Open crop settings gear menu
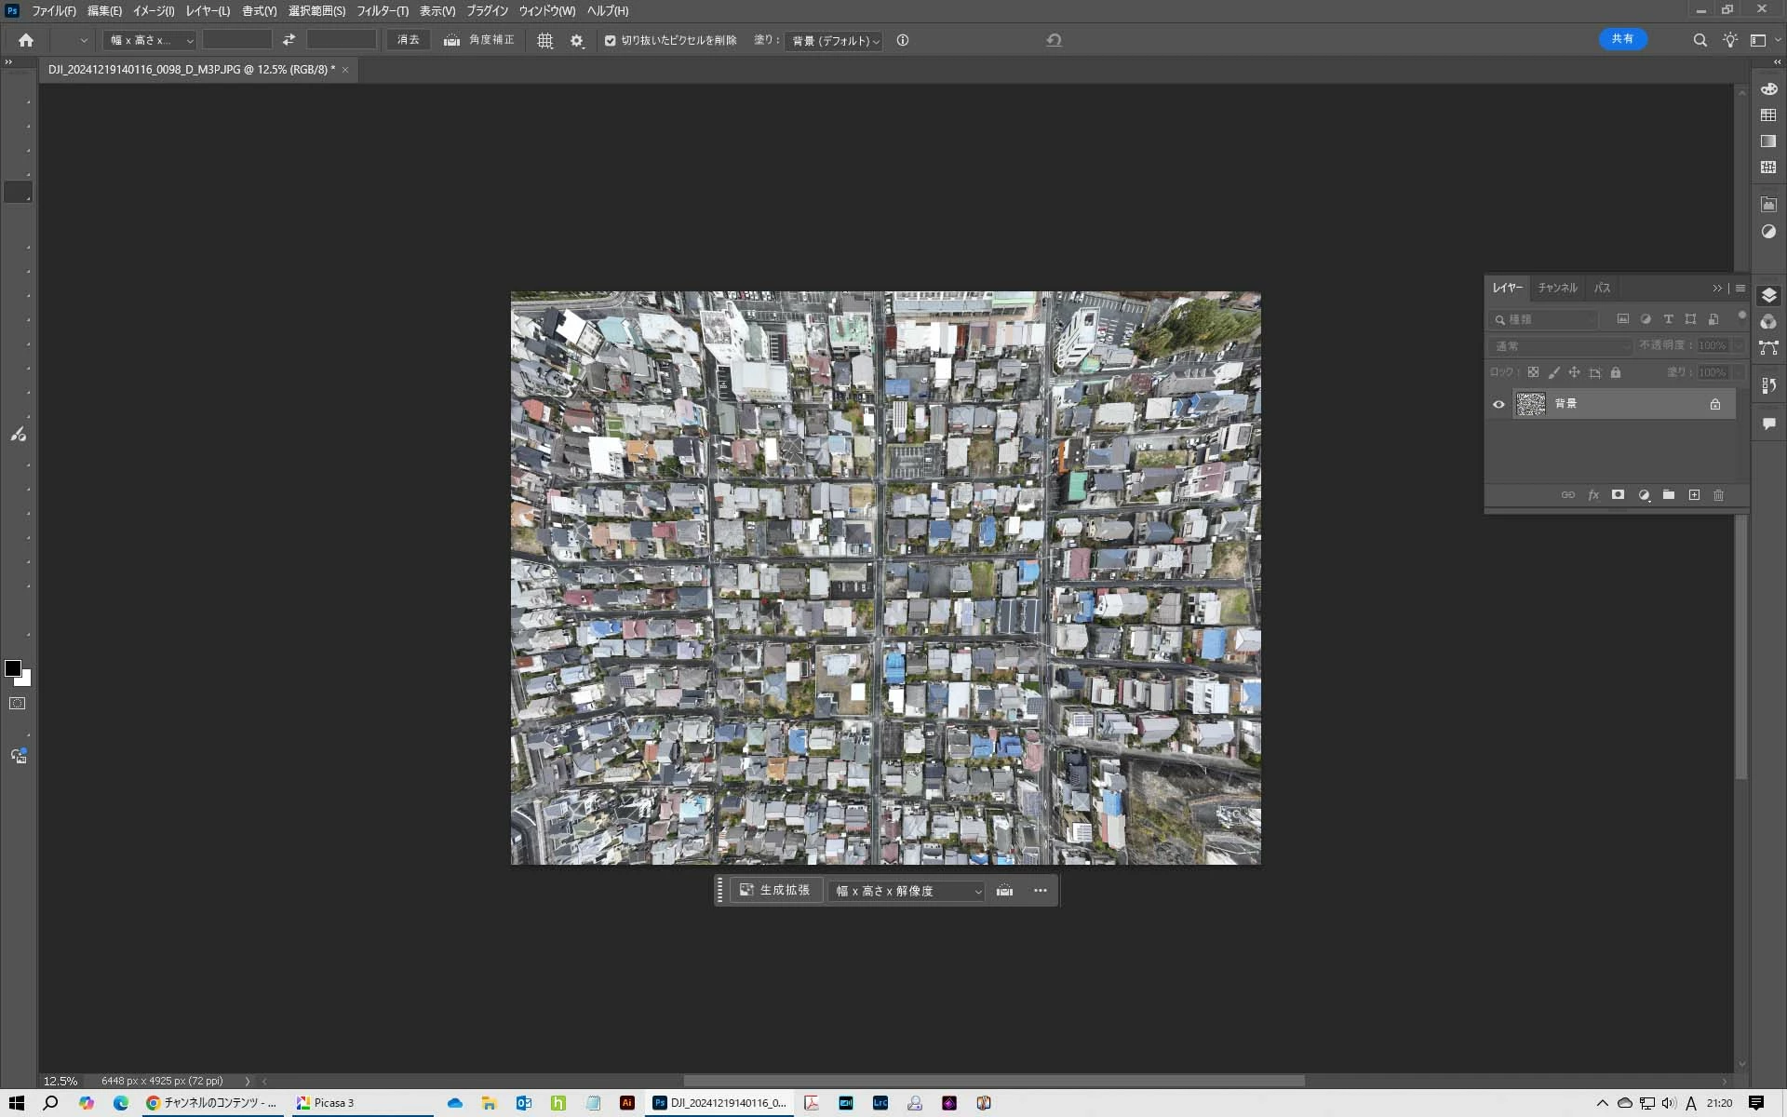 click(x=577, y=41)
